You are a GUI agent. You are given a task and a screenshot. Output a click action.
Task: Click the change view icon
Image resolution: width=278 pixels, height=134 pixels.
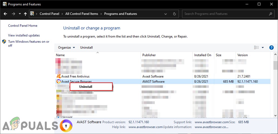pos(256,48)
